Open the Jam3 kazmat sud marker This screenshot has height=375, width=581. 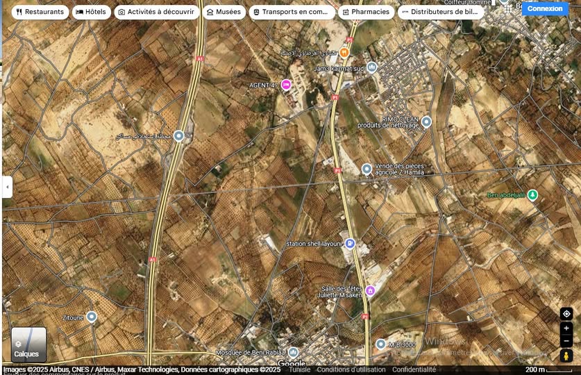click(x=372, y=67)
